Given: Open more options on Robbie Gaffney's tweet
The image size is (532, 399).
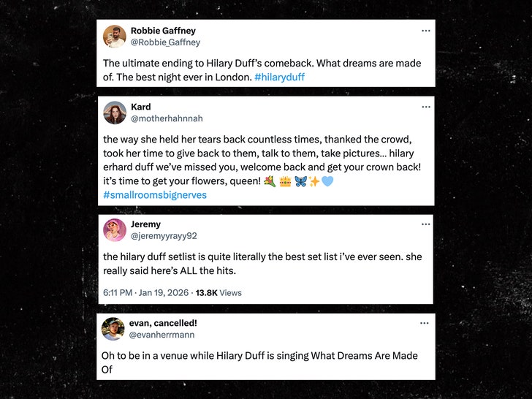Looking at the screenshot, I should 425,31.
